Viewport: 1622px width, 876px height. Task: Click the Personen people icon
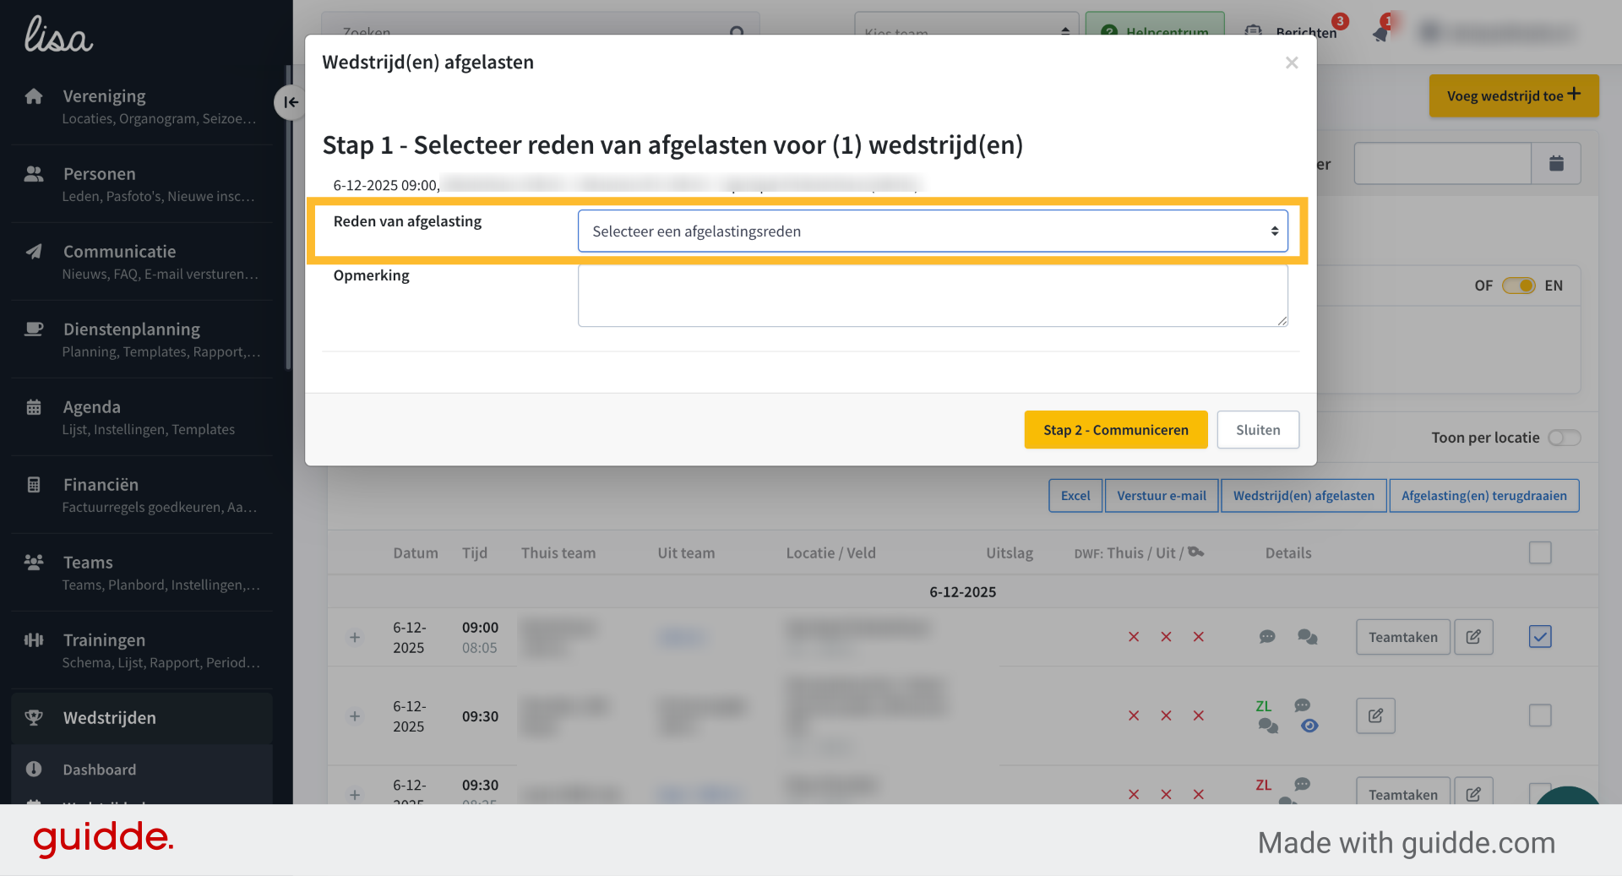(x=34, y=173)
